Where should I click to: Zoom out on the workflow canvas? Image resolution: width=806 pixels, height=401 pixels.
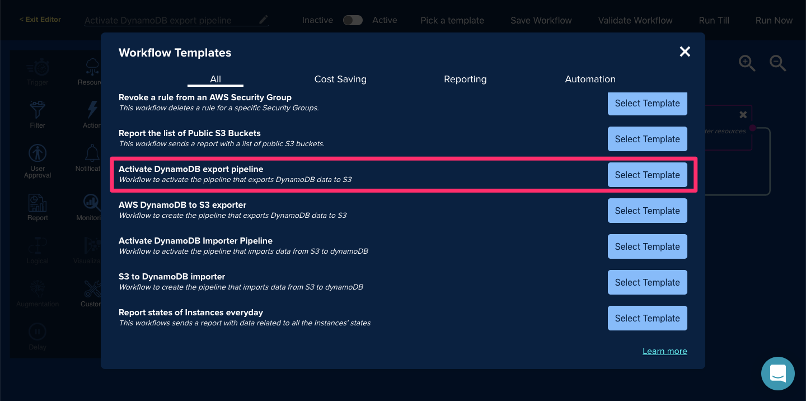pyautogui.click(x=778, y=63)
